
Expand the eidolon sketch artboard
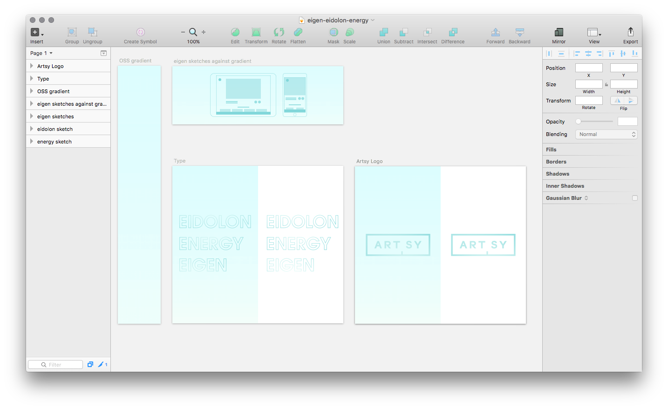tap(31, 129)
